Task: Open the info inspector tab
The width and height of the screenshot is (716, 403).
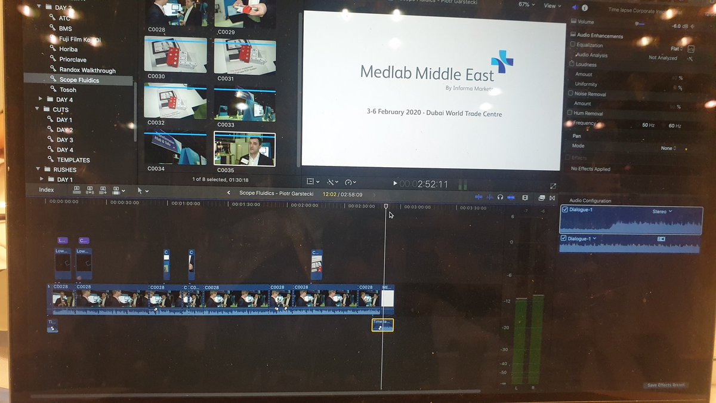Action: click(585, 8)
